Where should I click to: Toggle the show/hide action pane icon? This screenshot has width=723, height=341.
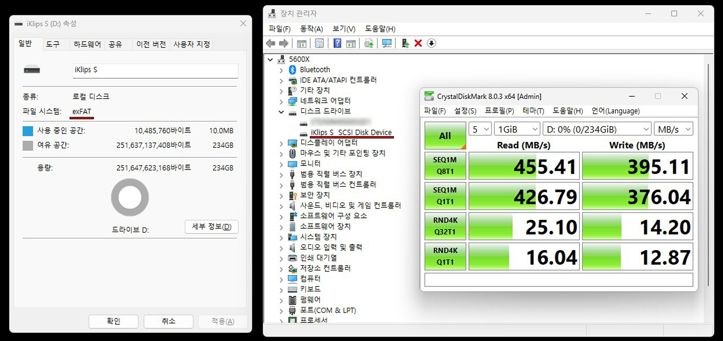(x=351, y=43)
